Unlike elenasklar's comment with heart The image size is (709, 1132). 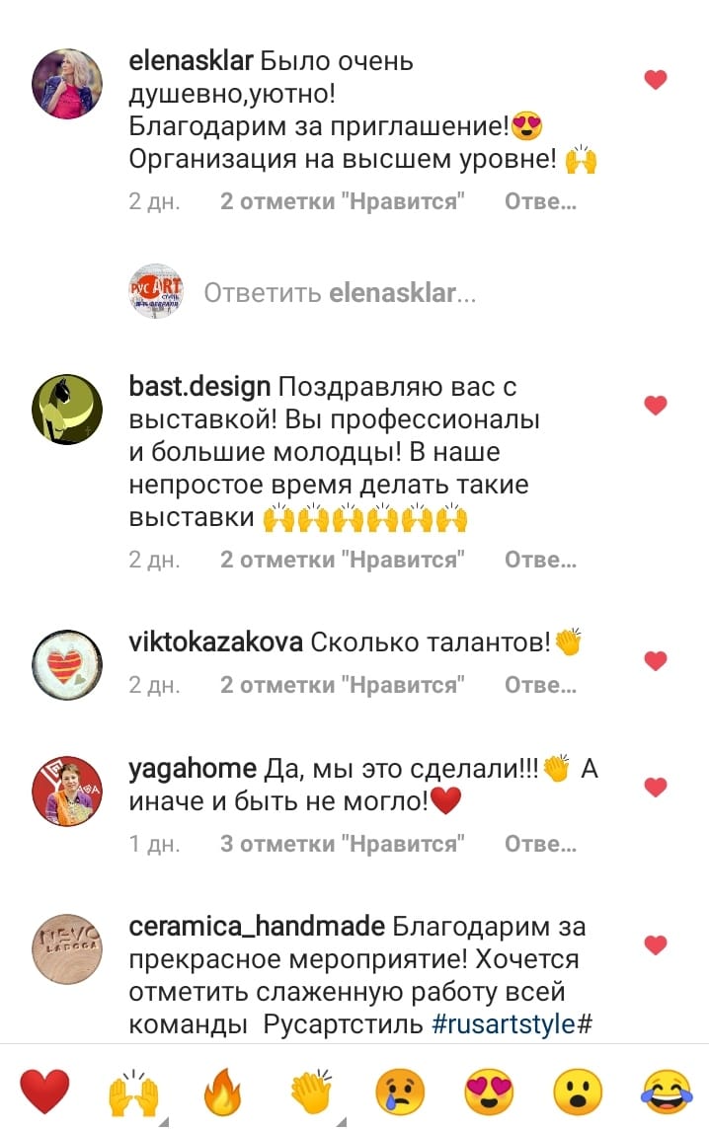(x=656, y=79)
